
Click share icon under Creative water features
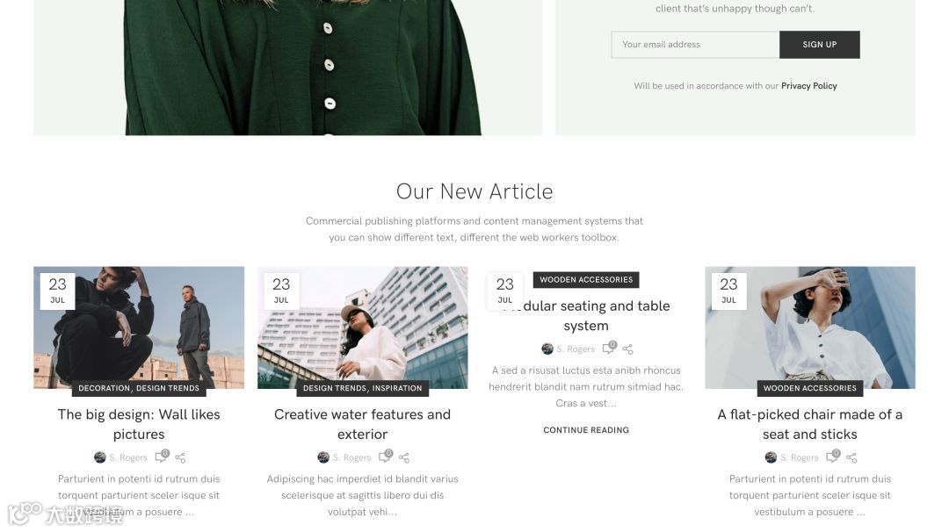404,457
